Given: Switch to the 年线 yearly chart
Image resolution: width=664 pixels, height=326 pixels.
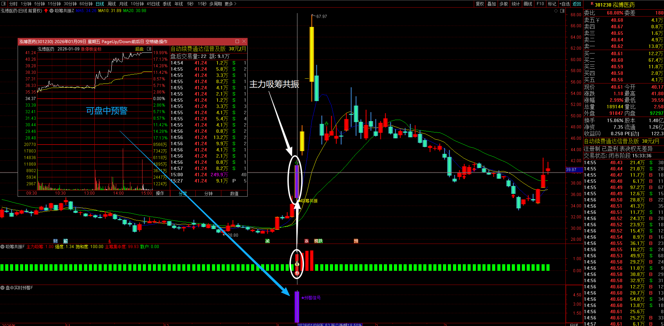Looking at the screenshot, I should click(x=179, y=4).
